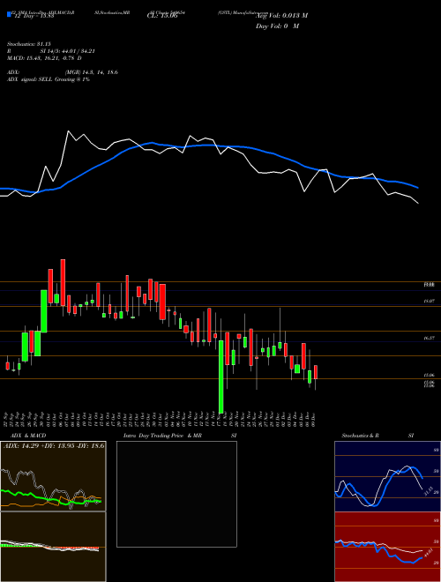Click the blue 12 Day SMA legend square

9,15
